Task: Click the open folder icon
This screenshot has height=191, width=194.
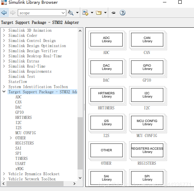Action: pyautogui.click(x=99, y=13)
